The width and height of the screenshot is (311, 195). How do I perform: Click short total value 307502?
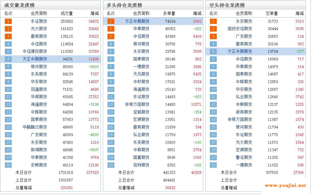[272, 173]
